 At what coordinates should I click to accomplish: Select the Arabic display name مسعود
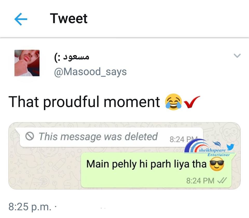point(76,57)
